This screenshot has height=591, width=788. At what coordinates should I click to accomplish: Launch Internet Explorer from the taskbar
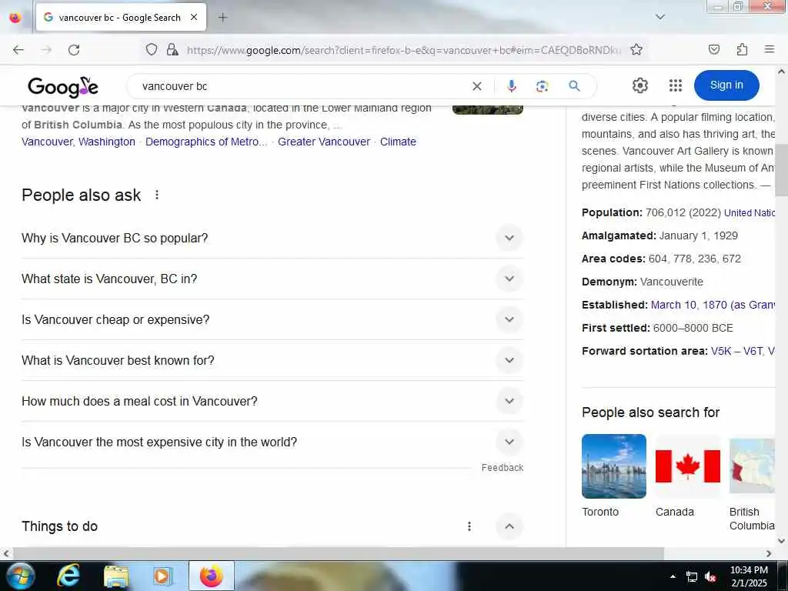click(x=68, y=576)
